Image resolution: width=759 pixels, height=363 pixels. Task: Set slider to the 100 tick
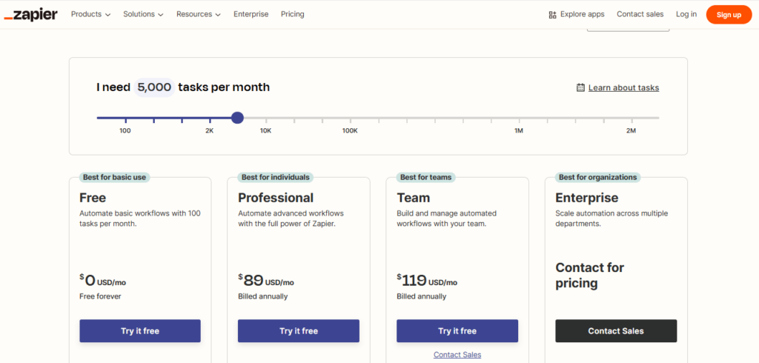pyautogui.click(x=125, y=119)
